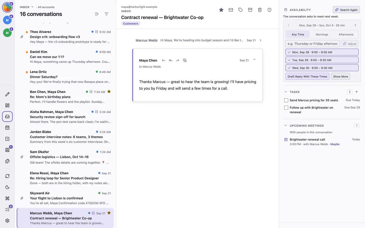Image resolution: width=365 pixels, height=228 pixels.
Task: Click the sync refresh icon in the sidebar
Action: [7, 176]
